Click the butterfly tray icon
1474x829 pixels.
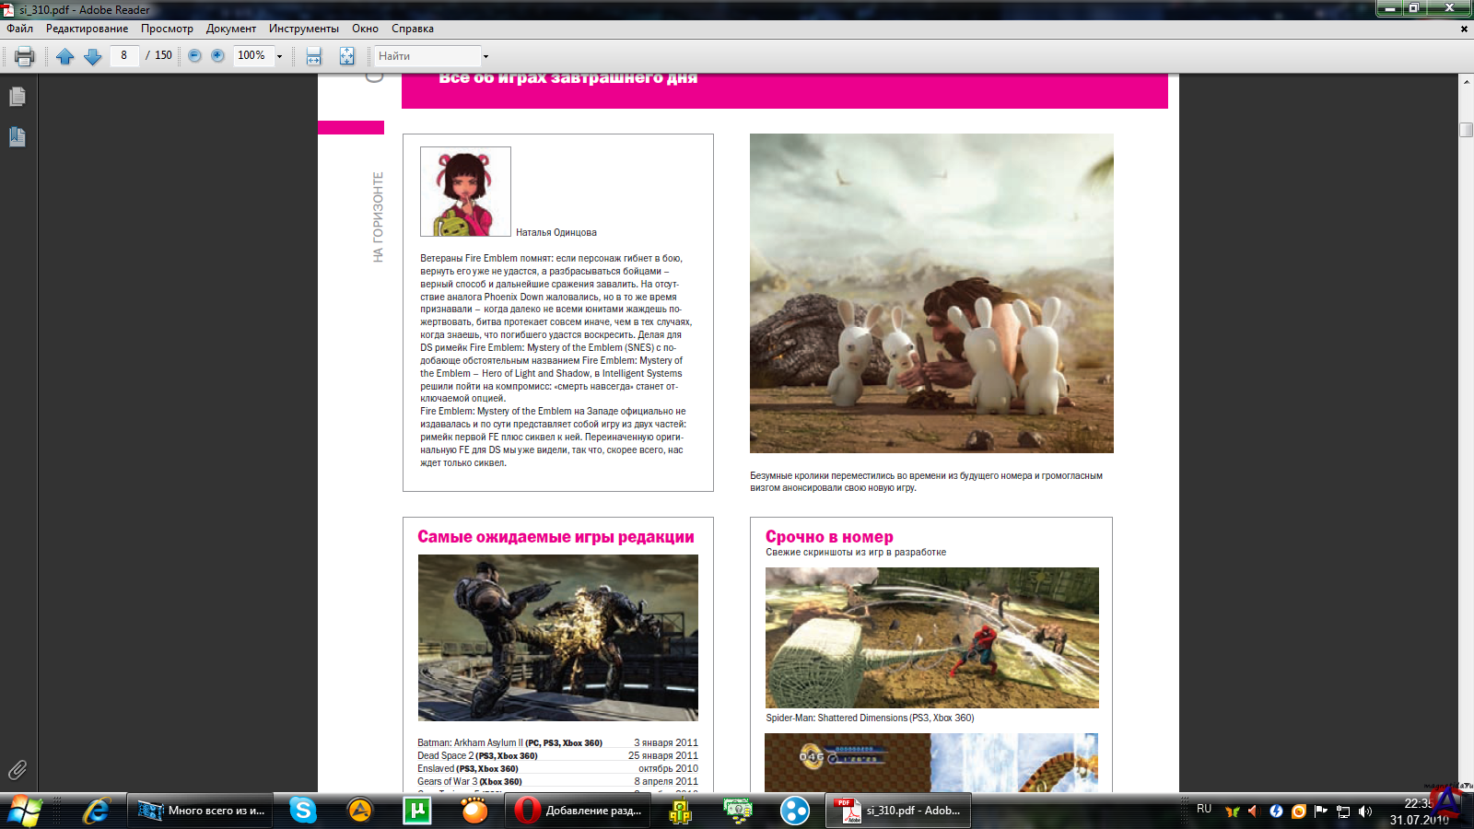tap(1232, 811)
